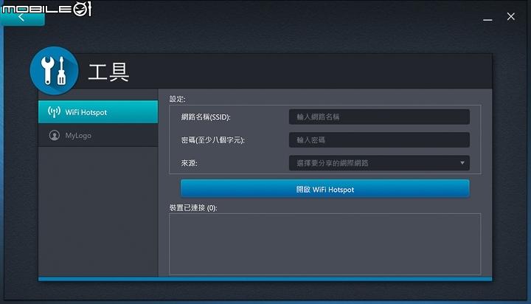Focus the password input field
This screenshot has height=304, width=531.
coord(379,140)
